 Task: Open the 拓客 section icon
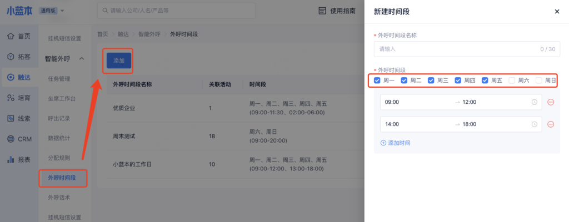click(11, 57)
